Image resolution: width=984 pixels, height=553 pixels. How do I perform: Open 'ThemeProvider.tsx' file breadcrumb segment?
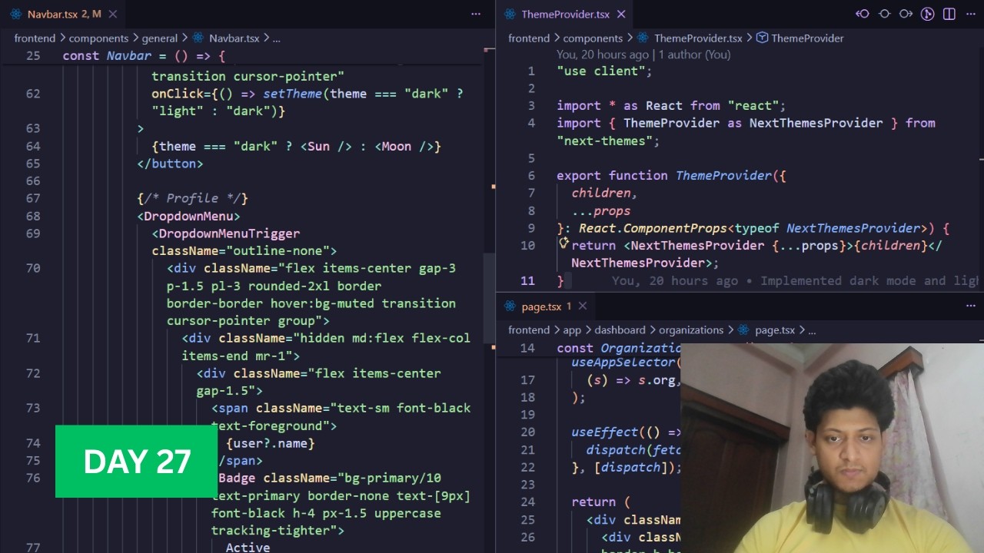point(698,38)
